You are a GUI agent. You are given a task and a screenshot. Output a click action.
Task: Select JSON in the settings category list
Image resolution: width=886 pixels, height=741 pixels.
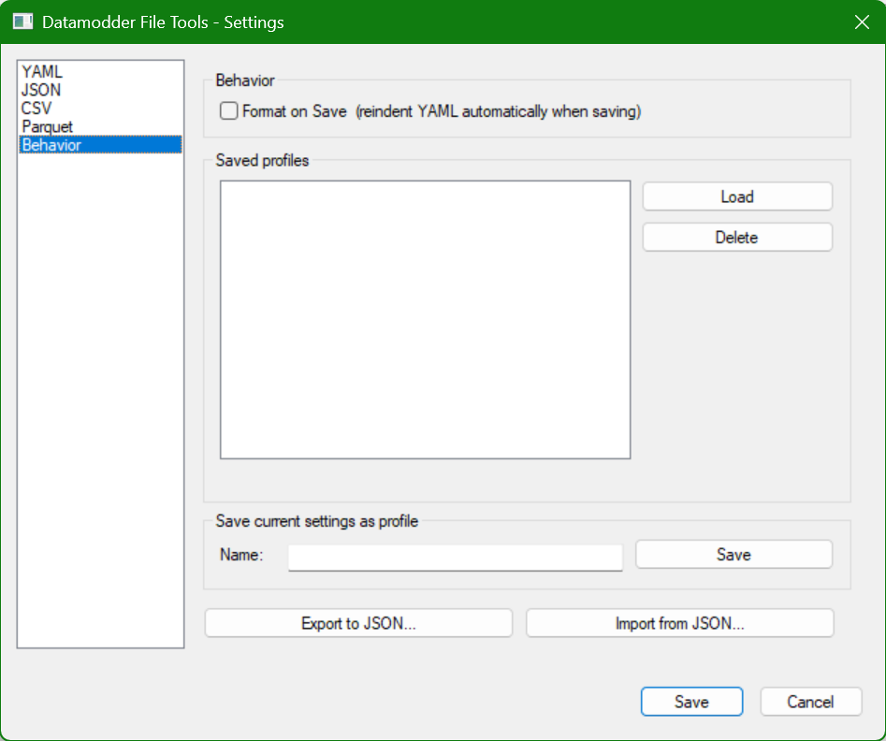coord(100,90)
